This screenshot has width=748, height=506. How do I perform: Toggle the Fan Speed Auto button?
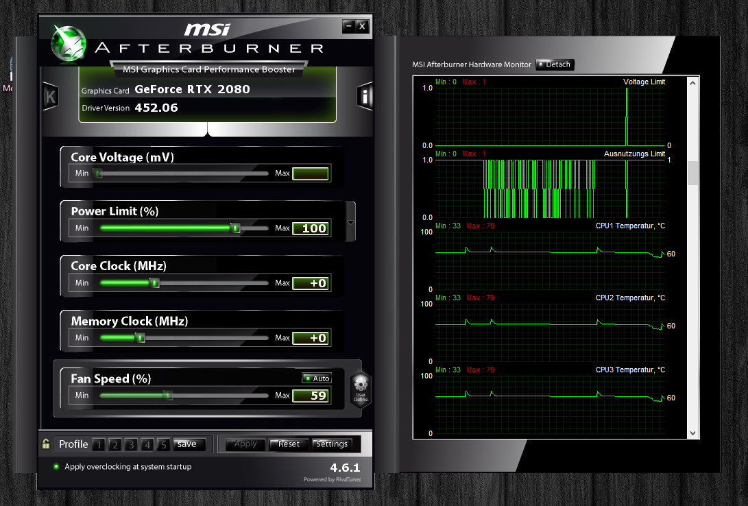point(317,378)
